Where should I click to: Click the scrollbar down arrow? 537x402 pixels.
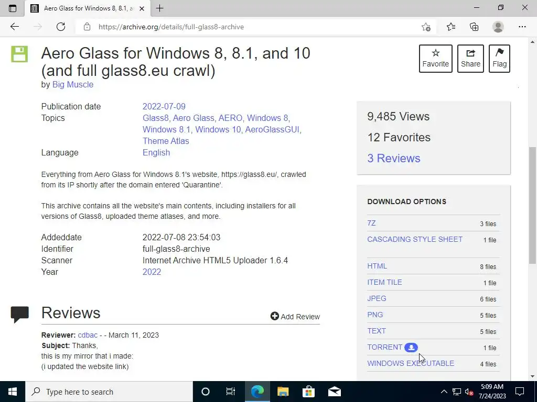pyautogui.click(x=532, y=376)
